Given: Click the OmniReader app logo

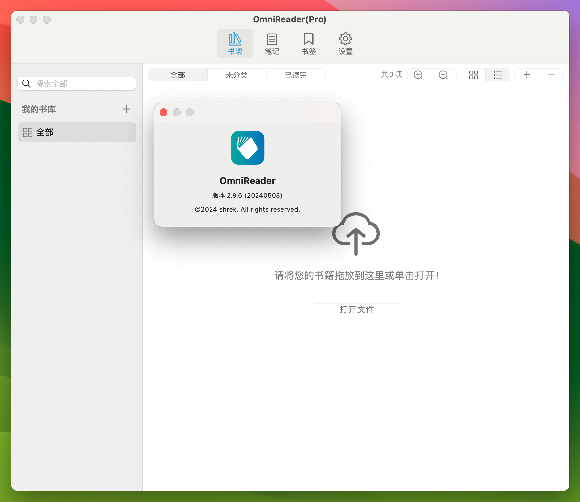Looking at the screenshot, I should pyautogui.click(x=247, y=148).
